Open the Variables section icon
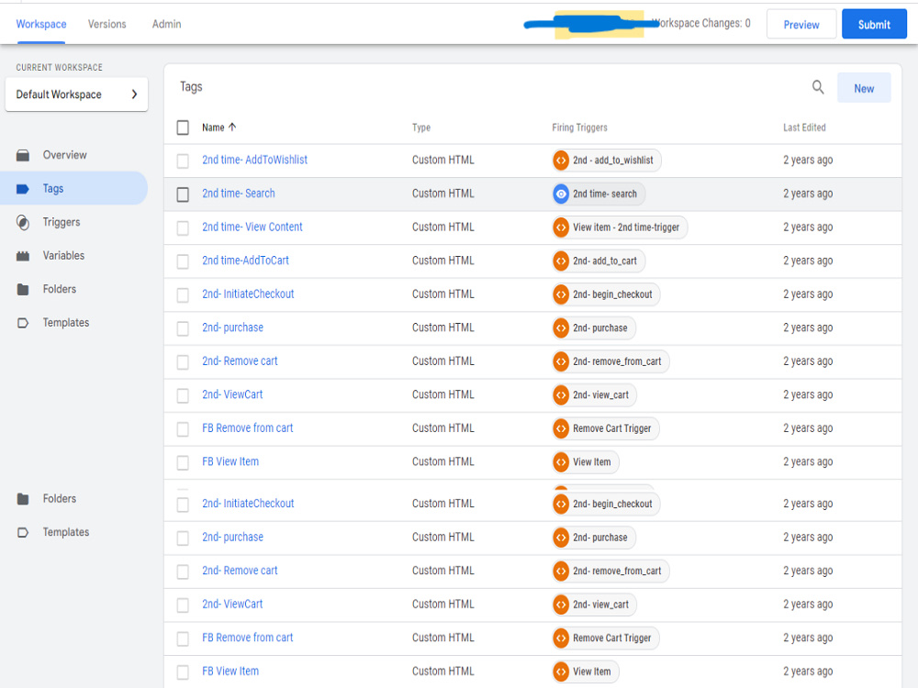 click(23, 256)
